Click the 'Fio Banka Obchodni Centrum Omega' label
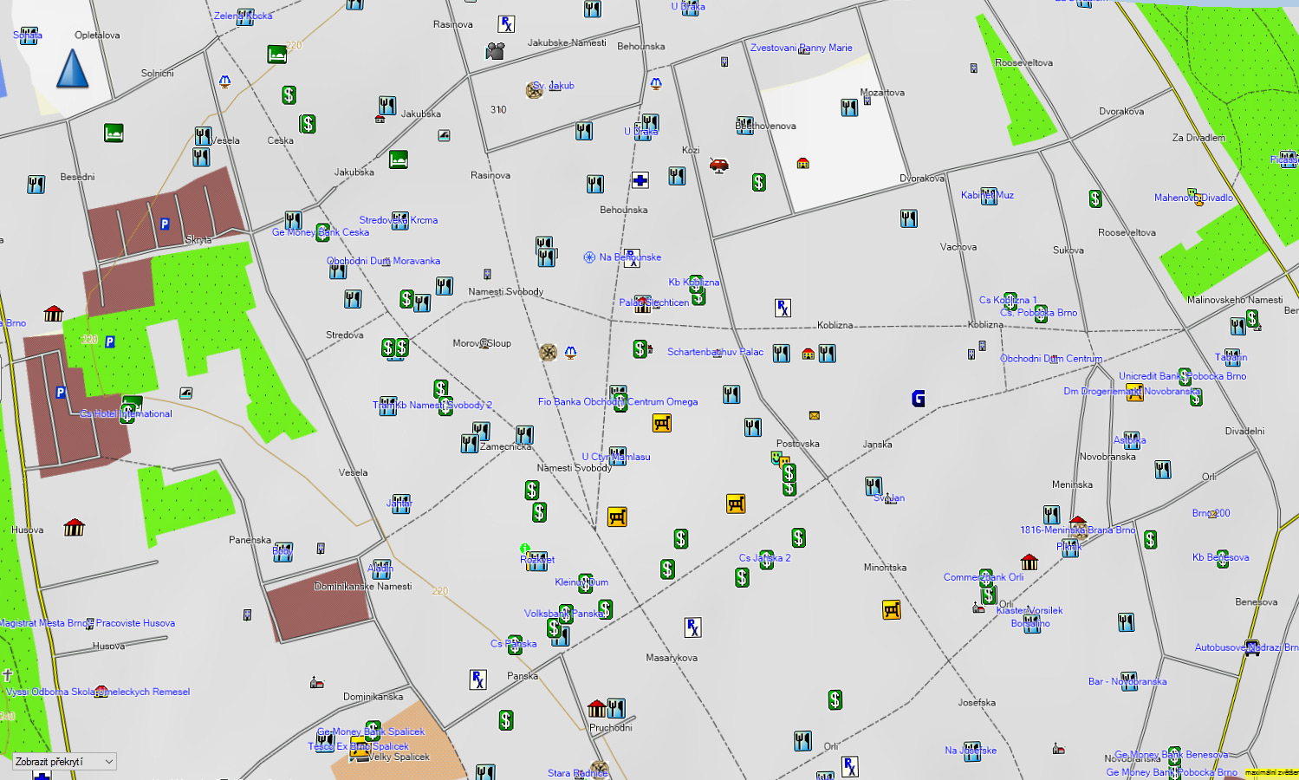The height and width of the screenshot is (780, 1299). (617, 402)
